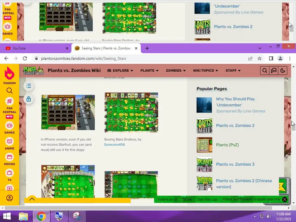View site info lock icon
Viewport: 296px width, 222px height.
click(x=36, y=58)
